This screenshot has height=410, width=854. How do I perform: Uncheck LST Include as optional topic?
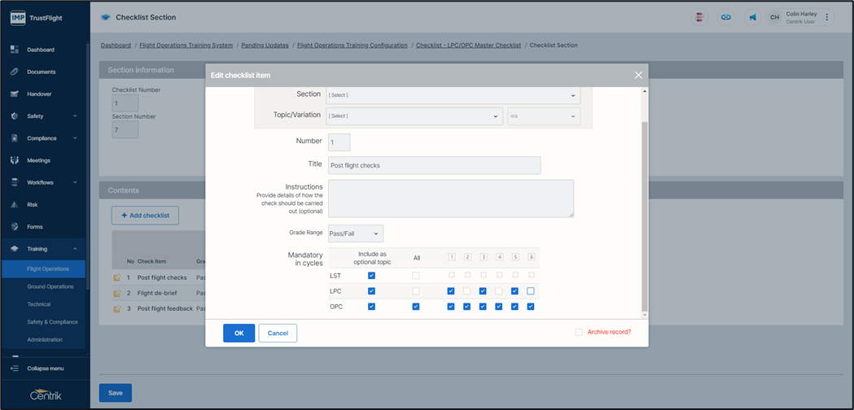(x=371, y=276)
